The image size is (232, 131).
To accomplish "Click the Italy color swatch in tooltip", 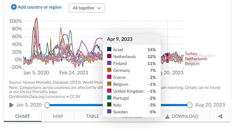I will (x=109, y=104).
